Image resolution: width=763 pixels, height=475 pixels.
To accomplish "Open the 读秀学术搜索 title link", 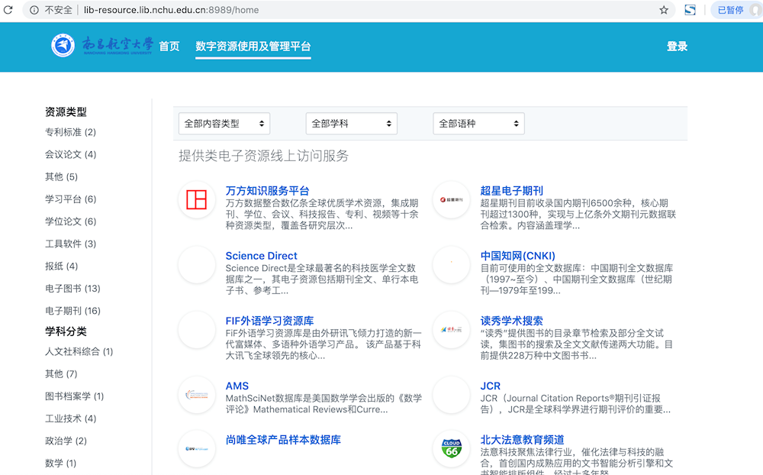I will 511,321.
